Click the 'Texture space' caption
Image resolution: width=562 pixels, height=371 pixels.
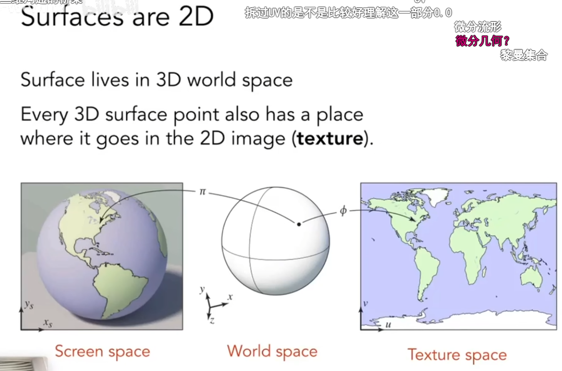pyautogui.click(x=457, y=355)
